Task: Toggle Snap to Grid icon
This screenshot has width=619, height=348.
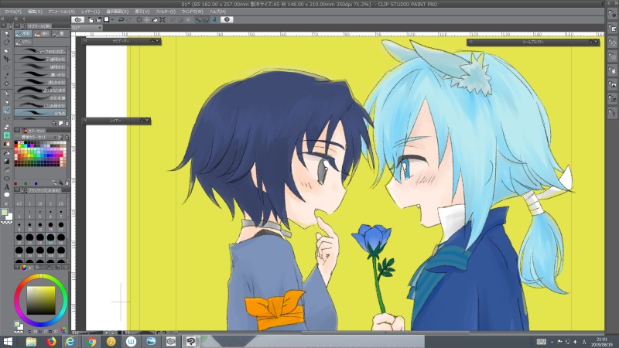Action: pos(214,19)
